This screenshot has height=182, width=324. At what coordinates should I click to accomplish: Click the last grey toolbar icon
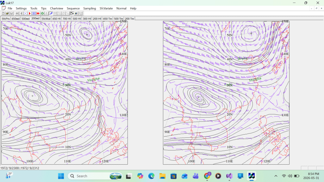(x=80, y=13)
